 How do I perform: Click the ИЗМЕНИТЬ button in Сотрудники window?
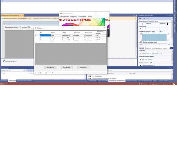click(67, 67)
